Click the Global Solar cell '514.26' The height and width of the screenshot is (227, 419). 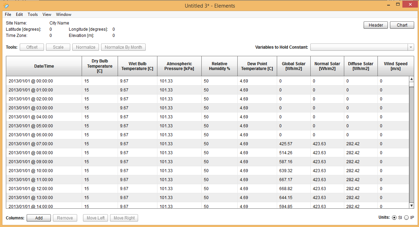click(294, 153)
